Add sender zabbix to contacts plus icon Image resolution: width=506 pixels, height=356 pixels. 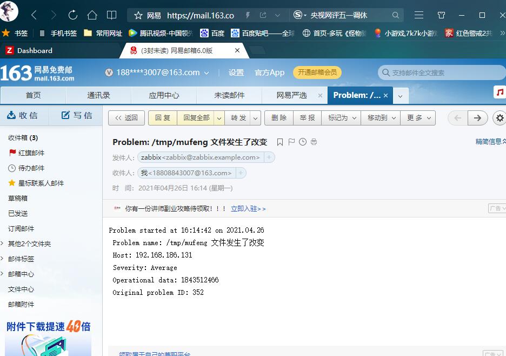pyautogui.click(x=269, y=157)
